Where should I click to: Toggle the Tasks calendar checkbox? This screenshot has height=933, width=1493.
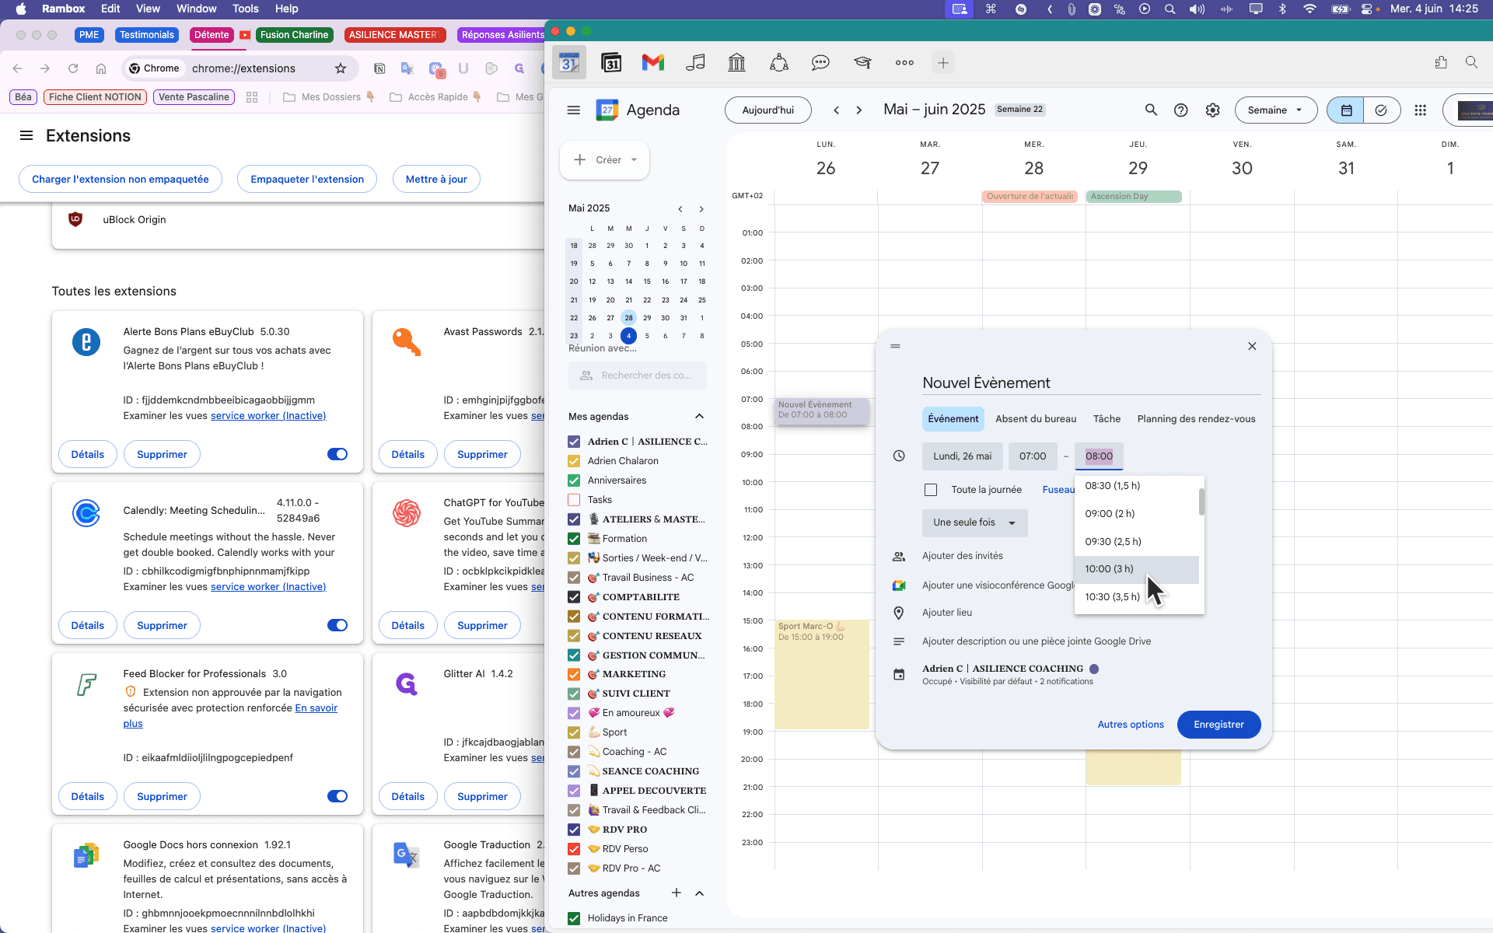[574, 500]
